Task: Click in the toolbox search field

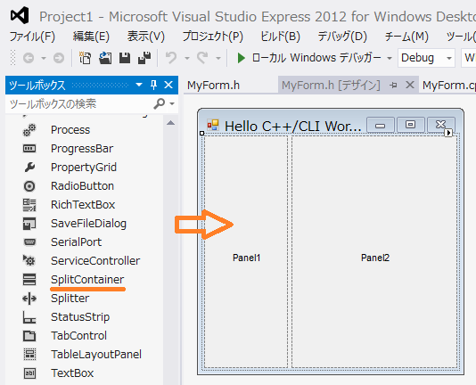Action: pyautogui.click(x=79, y=104)
